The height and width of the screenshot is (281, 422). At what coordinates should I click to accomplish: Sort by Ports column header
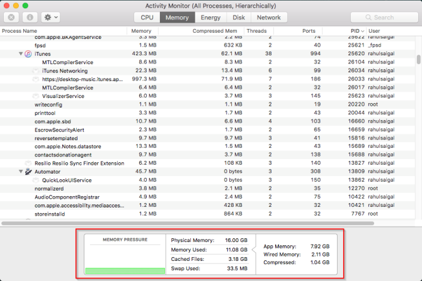(298, 31)
